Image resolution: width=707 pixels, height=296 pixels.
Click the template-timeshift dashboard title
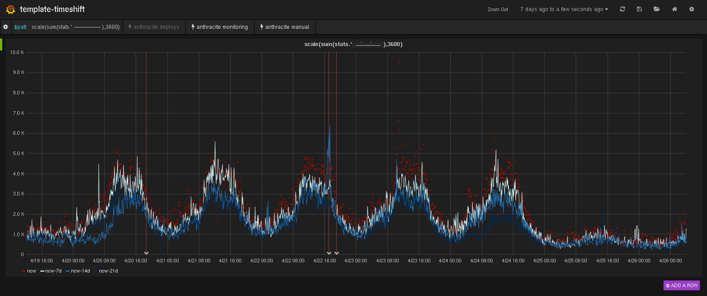point(52,9)
